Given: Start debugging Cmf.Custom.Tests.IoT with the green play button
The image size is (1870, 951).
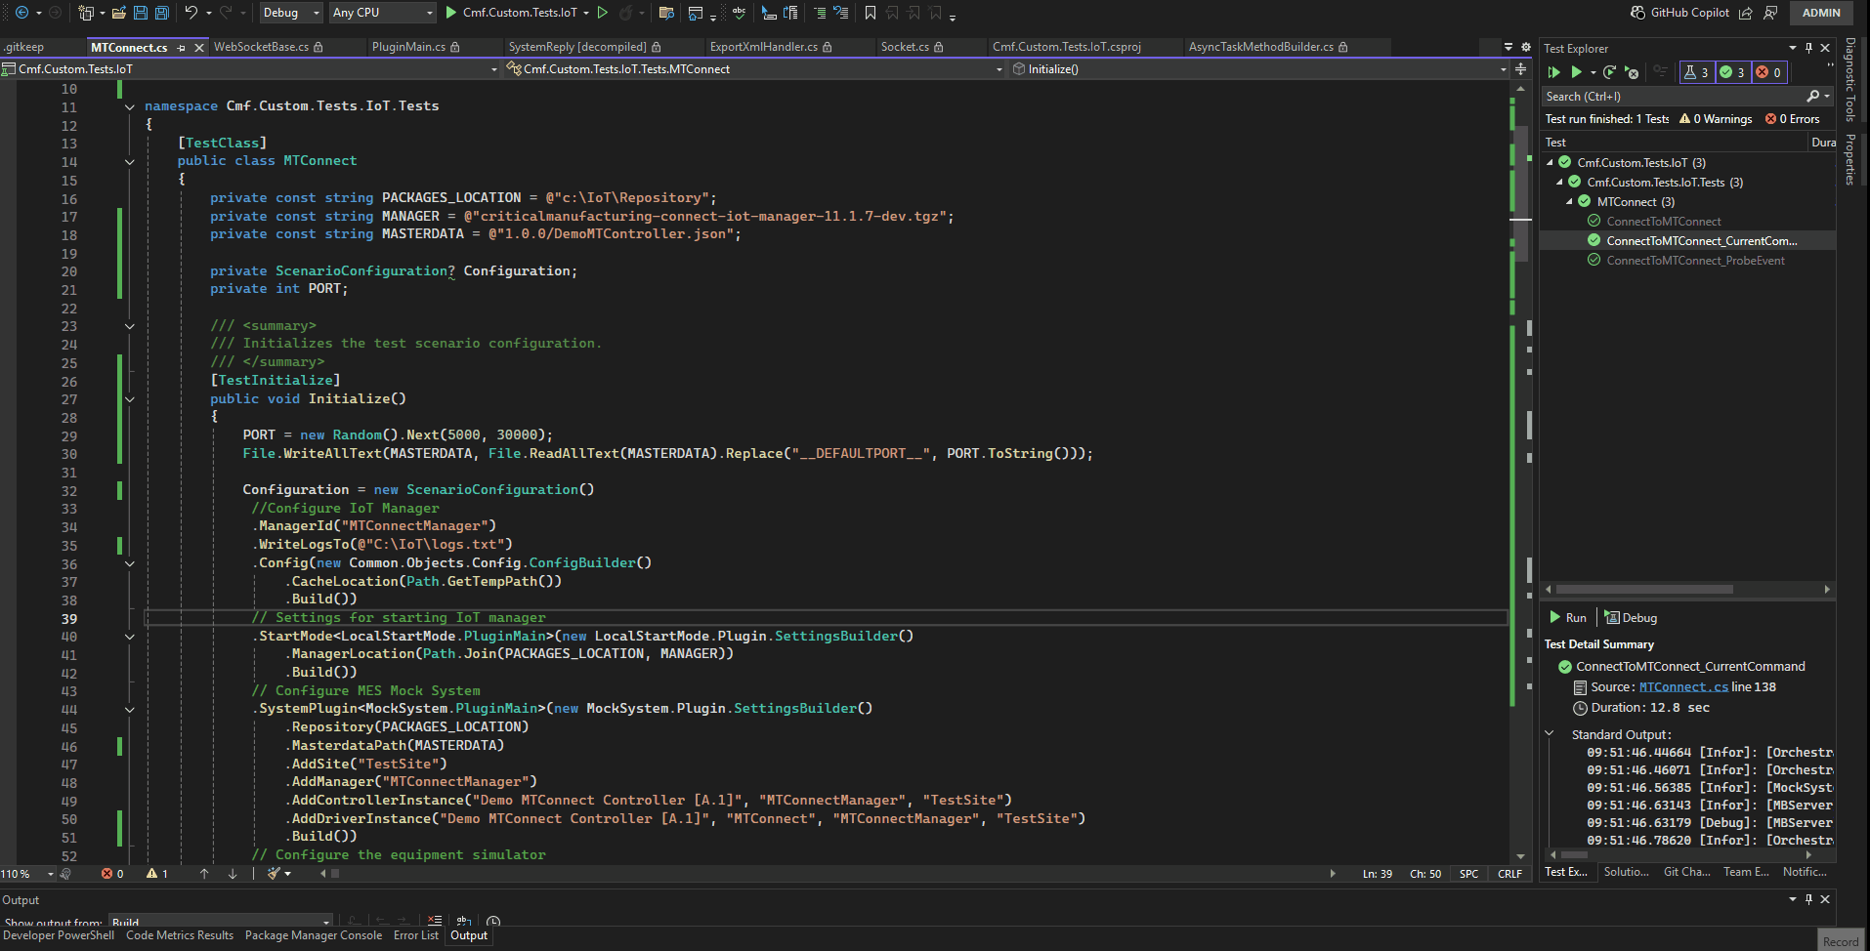Looking at the screenshot, I should [x=450, y=13].
